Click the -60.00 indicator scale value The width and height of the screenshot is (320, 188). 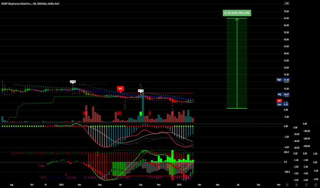(x=296, y=148)
